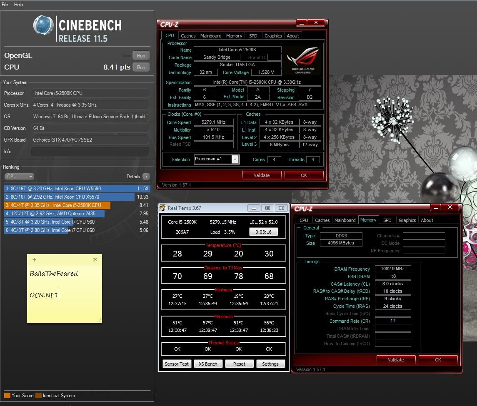Open the File menu in Cinebench
This screenshot has width=477, height=406.
point(5,5)
